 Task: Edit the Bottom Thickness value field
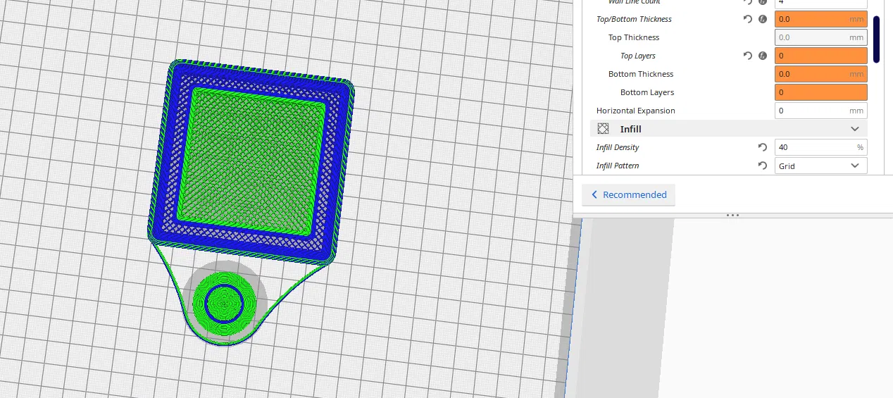821,74
